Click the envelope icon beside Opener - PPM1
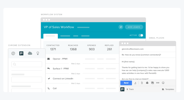This screenshot has width=184, height=100. tap(48, 59)
